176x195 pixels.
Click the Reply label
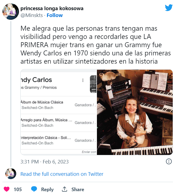tap(47, 189)
